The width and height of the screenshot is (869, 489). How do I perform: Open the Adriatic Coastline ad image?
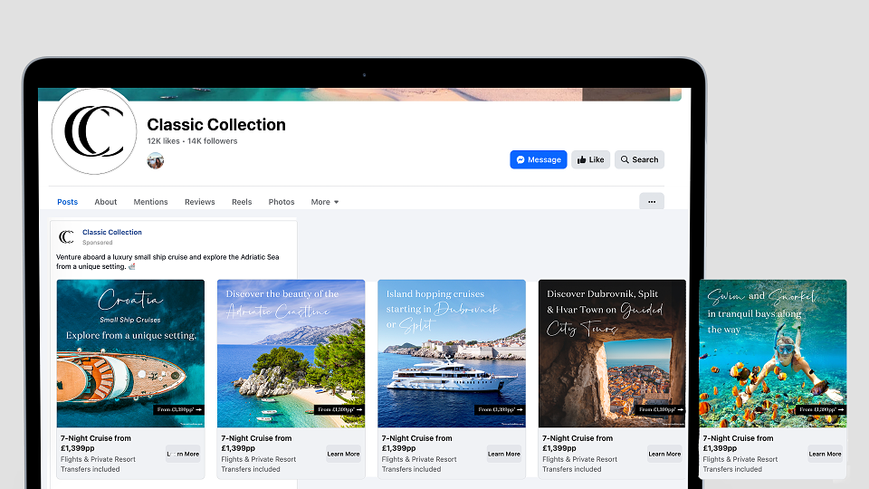tap(291, 353)
